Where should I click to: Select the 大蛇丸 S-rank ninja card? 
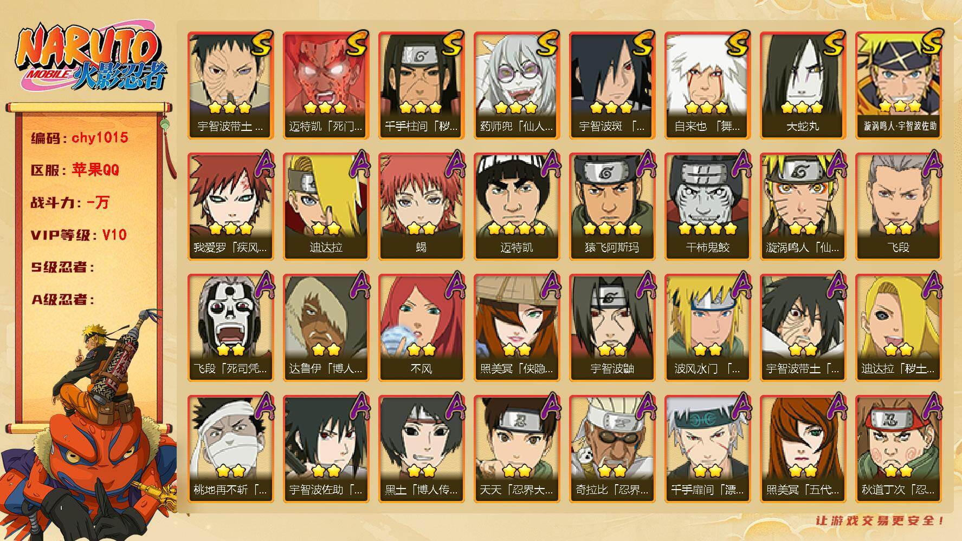point(803,85)
